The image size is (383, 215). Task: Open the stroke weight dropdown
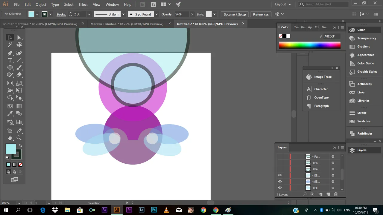pos(89,14)
